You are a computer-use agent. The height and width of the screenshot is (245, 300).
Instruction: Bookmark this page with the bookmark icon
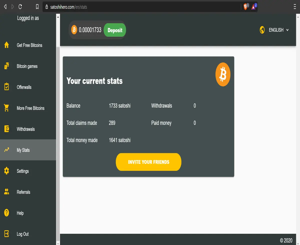tap(37, 7)
